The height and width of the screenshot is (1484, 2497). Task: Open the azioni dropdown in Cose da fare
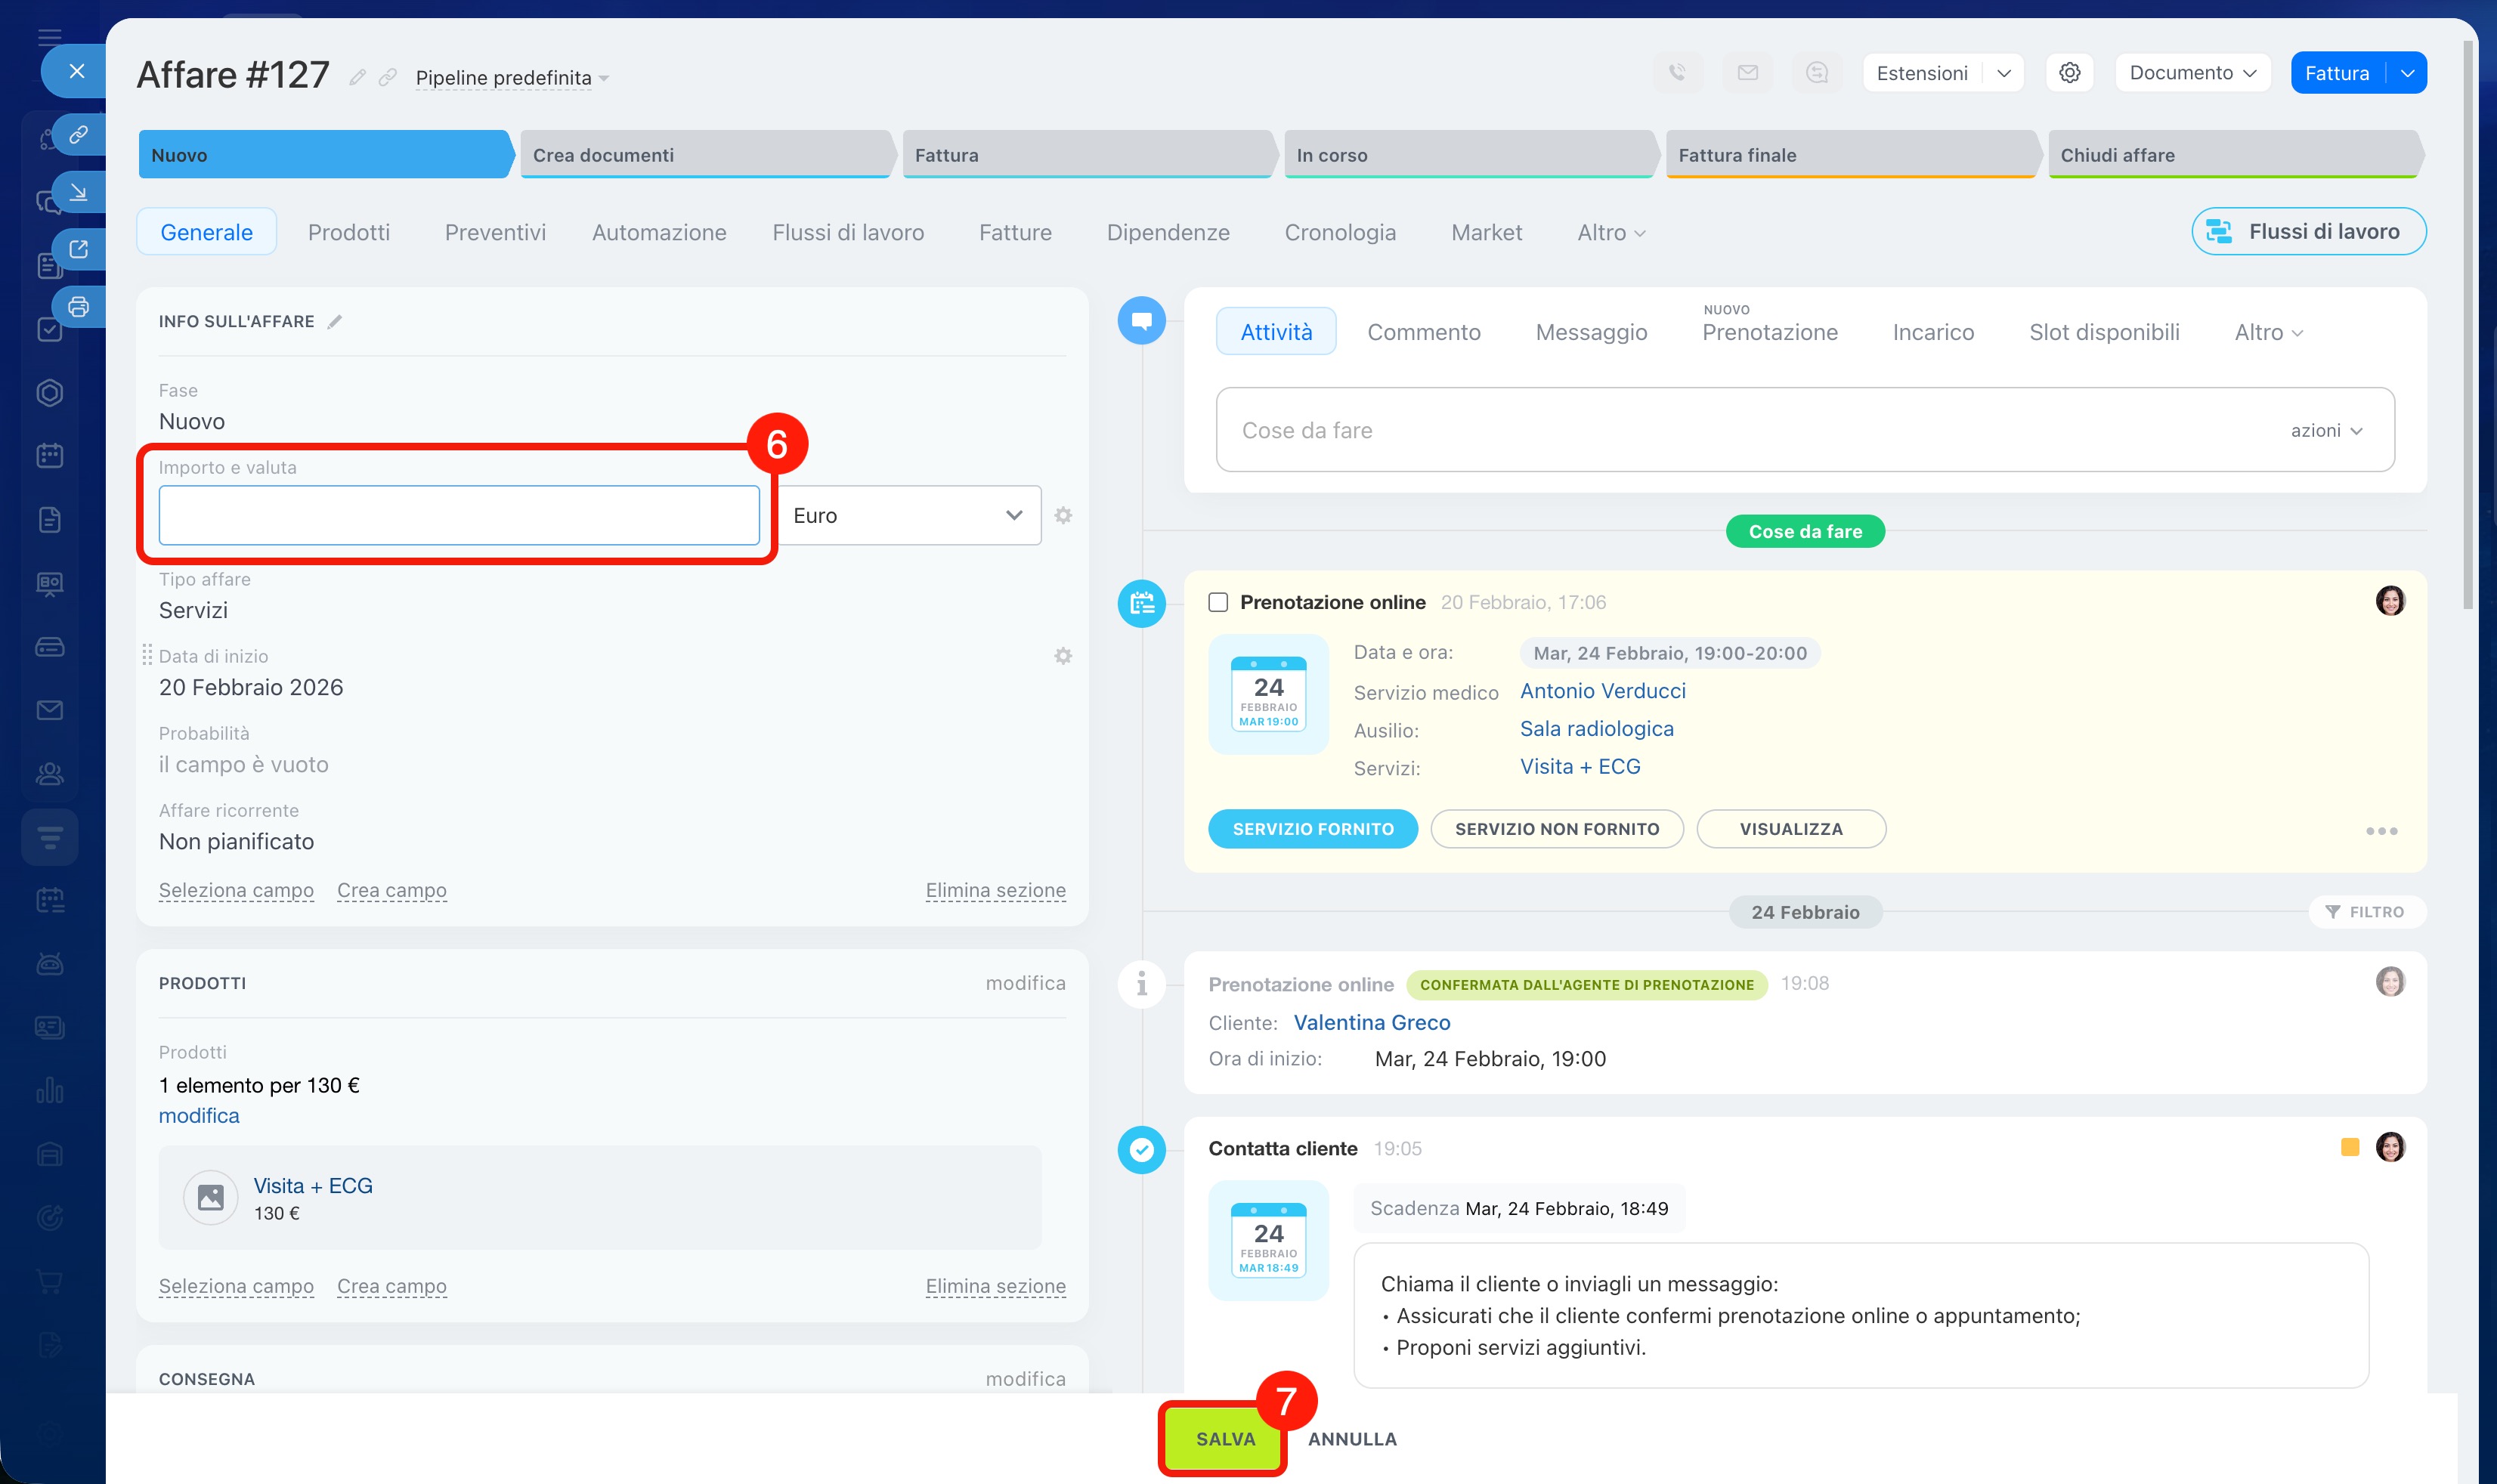2326,430
